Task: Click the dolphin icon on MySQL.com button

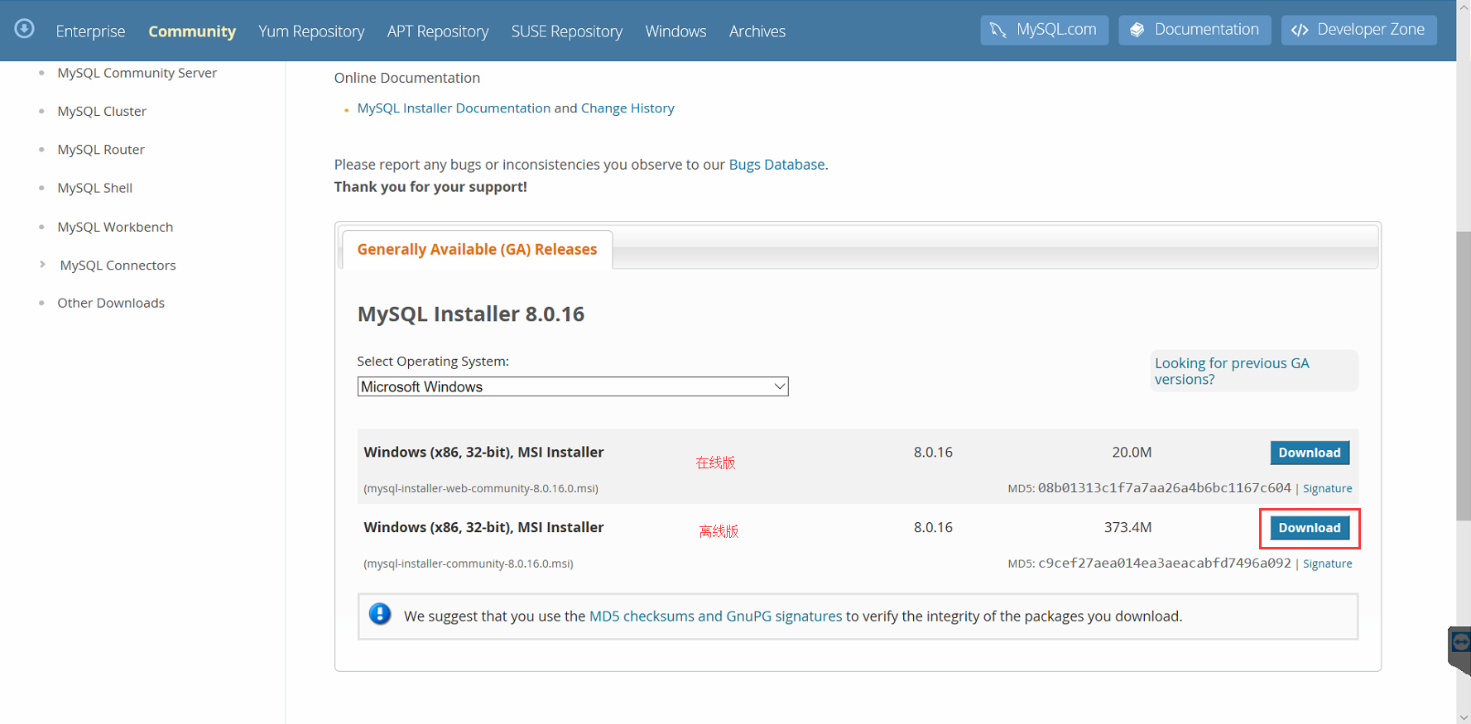Action: 998,30
